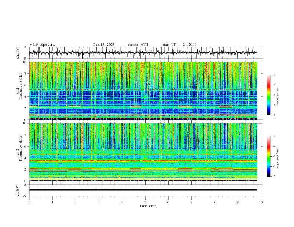294x227 pixels.
Task: Click time axis tick label "7"
Action: tap(192, 202)
